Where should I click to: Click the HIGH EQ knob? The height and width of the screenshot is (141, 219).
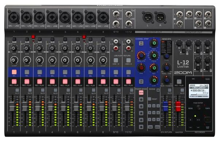click(154, 43)
